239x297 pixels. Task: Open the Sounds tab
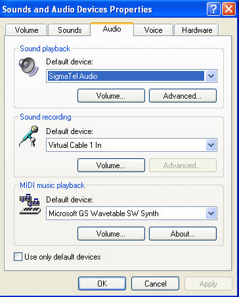tap(70, 30)
